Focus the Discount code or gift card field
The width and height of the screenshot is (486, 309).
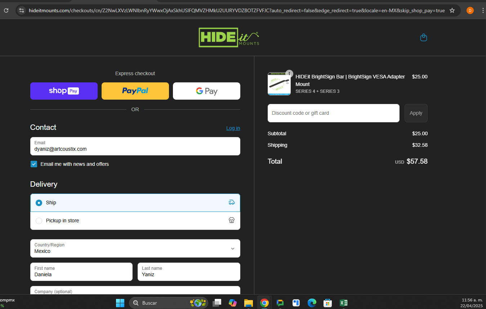click(x=334, y=113)
